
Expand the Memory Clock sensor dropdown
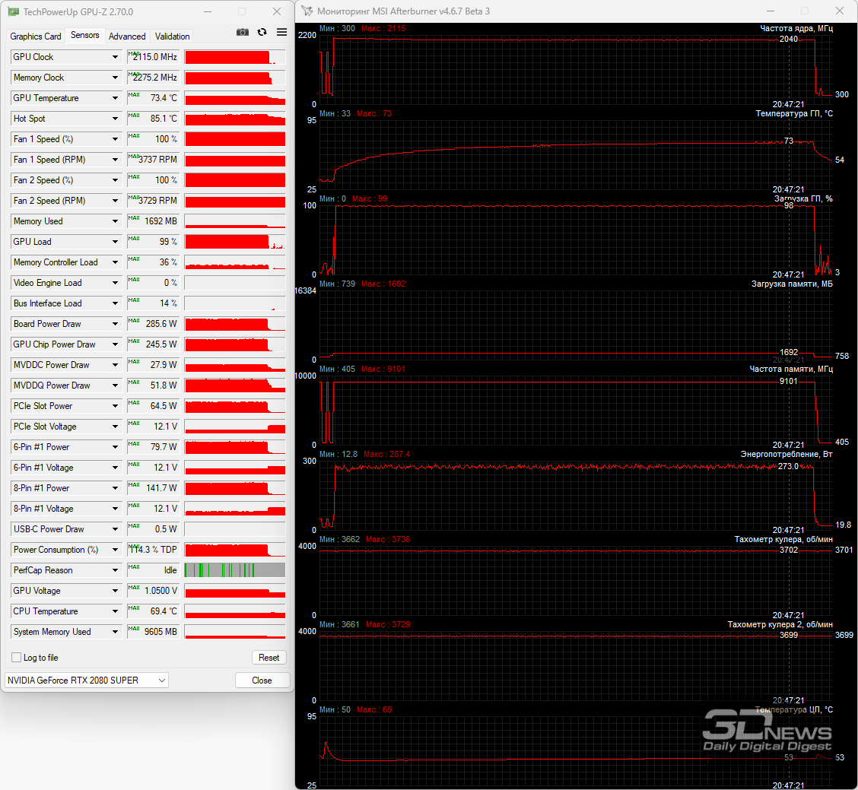[x=115, y=78]
